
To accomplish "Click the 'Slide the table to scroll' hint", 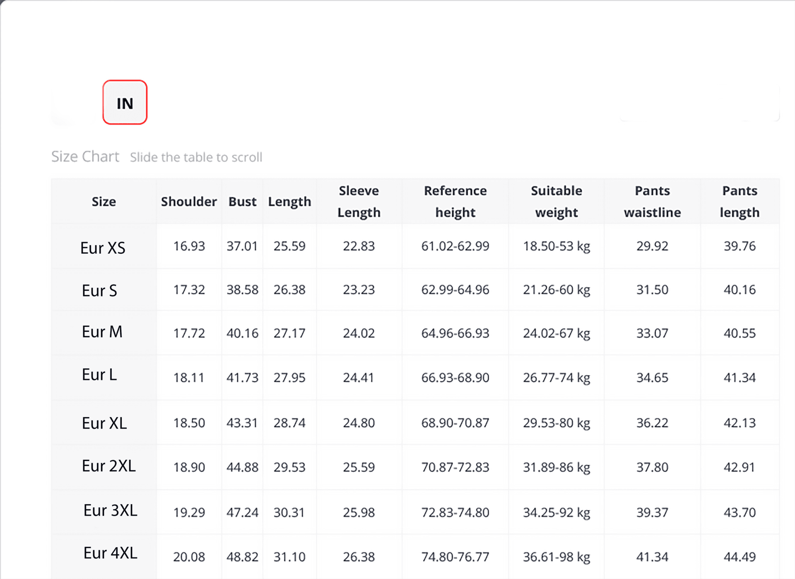I will pos(196,157).
